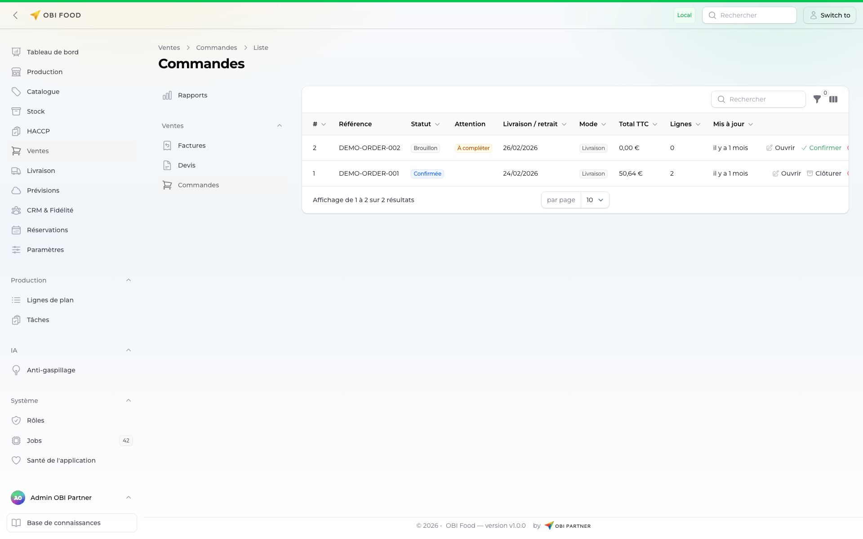Select Devis in the Ventes submenu
The height and width of the screenshot is (539, 863).
click(x=187, y=165)
